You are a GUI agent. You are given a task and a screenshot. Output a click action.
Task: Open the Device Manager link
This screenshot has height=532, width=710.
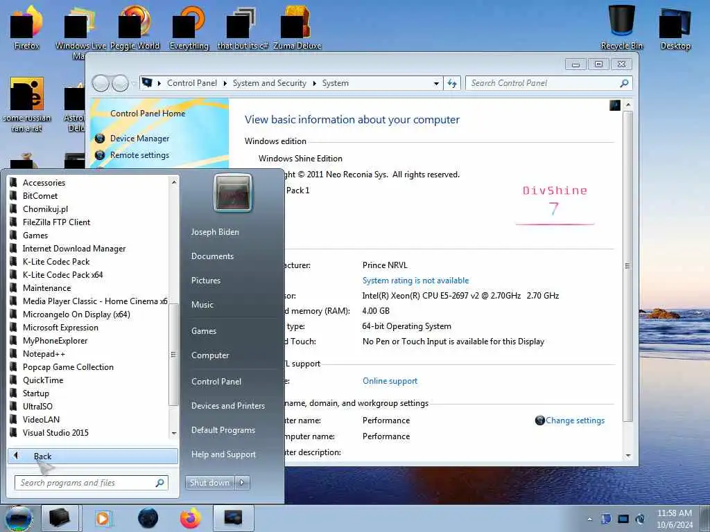(x=139, y=139)
